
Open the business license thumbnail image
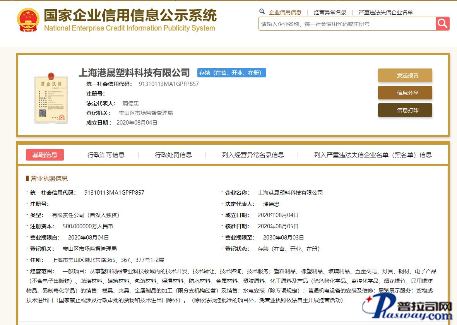click(x=51, y=97)
